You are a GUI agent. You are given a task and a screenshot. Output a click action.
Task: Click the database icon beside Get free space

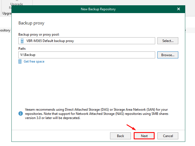[x=20, y=61]
